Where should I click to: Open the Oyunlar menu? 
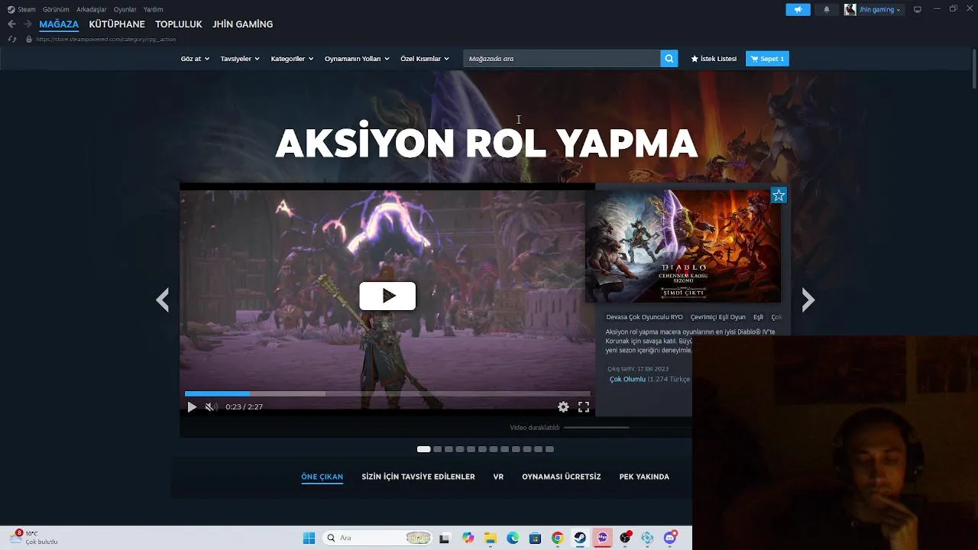(x=125, y=9)
